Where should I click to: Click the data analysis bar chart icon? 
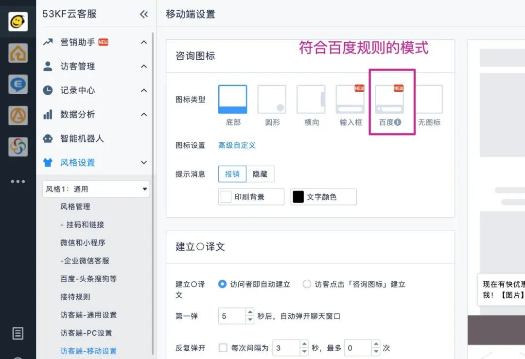click(48, 115)
